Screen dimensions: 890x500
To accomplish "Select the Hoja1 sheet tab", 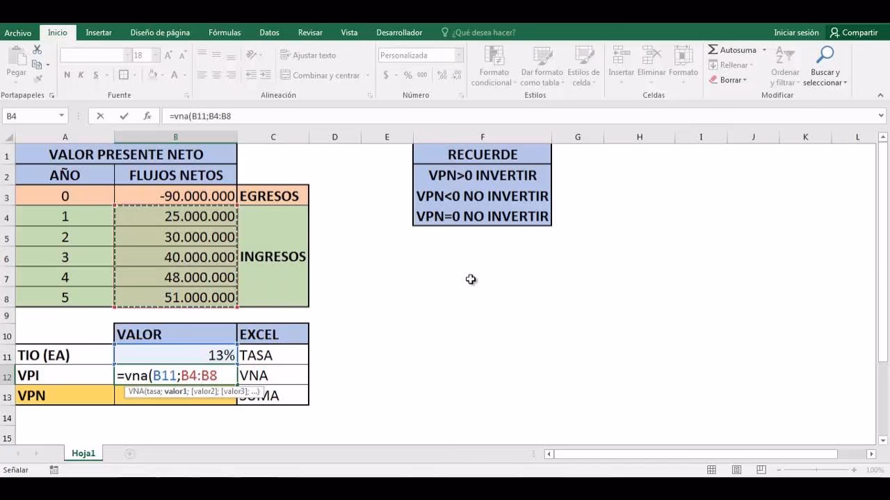I will point(83,452).
